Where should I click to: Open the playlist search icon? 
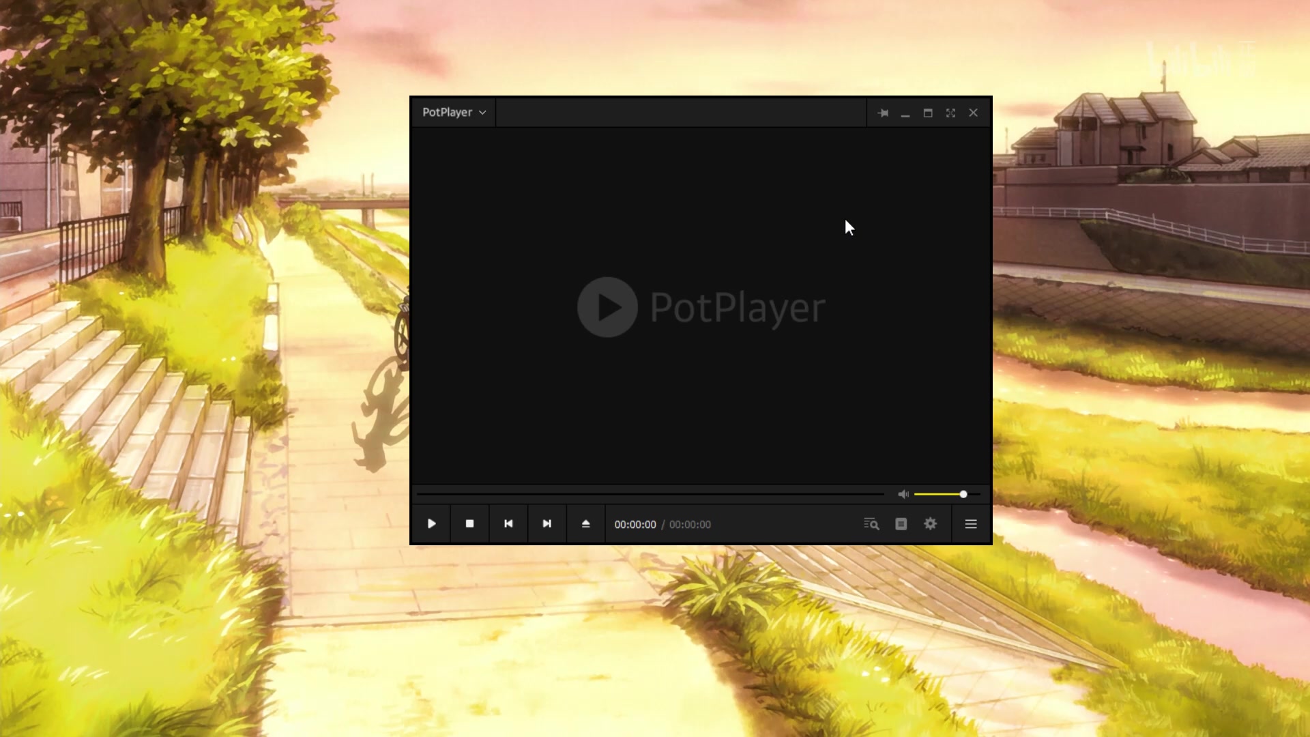[871, 524]
